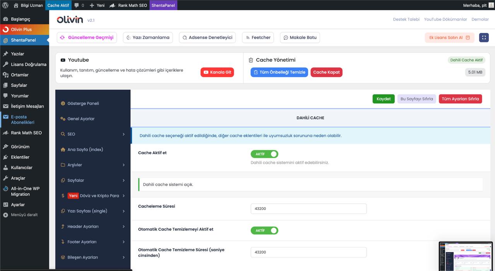The height and width of the screenshot is (271, 495).
Task: Open the Olivin Plus menu item
Action: (24, 29)
